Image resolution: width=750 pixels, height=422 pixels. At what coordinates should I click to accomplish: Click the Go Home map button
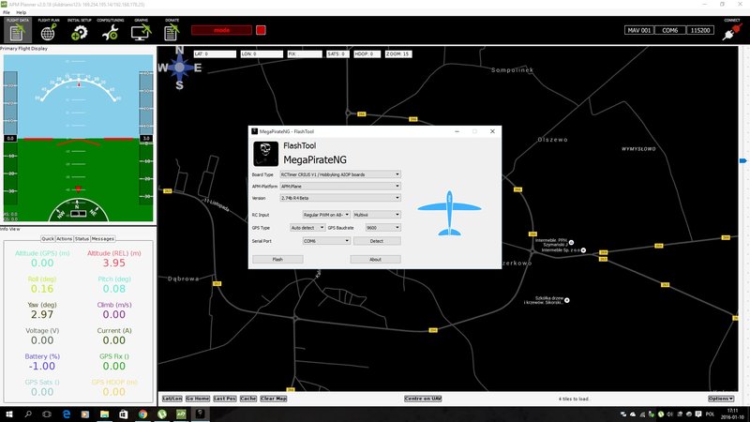point(198,399)
